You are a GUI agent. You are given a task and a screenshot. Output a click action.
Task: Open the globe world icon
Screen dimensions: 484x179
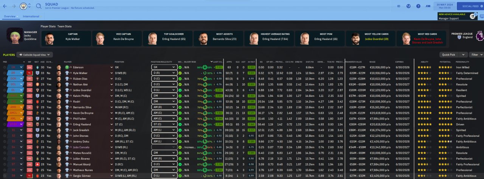click(408, 6)
